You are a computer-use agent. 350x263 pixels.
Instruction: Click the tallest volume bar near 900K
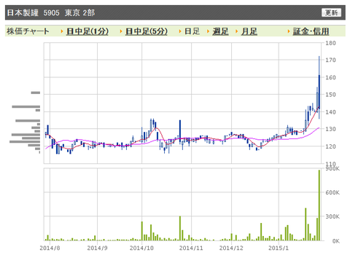(319, 205)
